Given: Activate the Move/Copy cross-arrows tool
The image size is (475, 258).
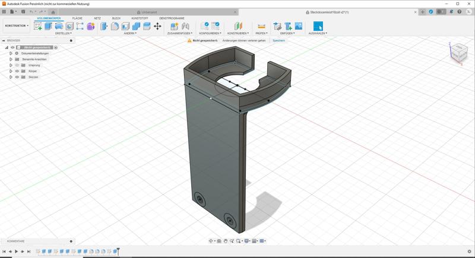Looking at the screenshot, I should pyautogui.click(x=157, y=26).
